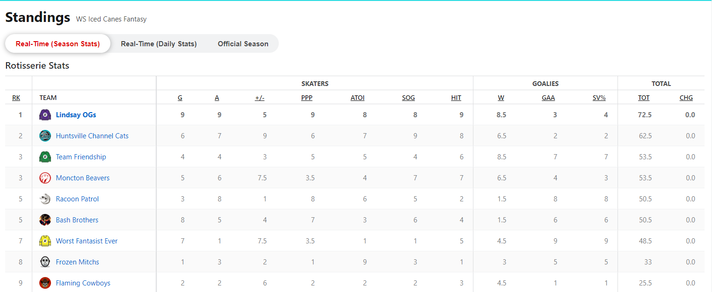The image size is (712, 292).
Task: Click the Team Friendship green jersey icon
Action: 45,157
